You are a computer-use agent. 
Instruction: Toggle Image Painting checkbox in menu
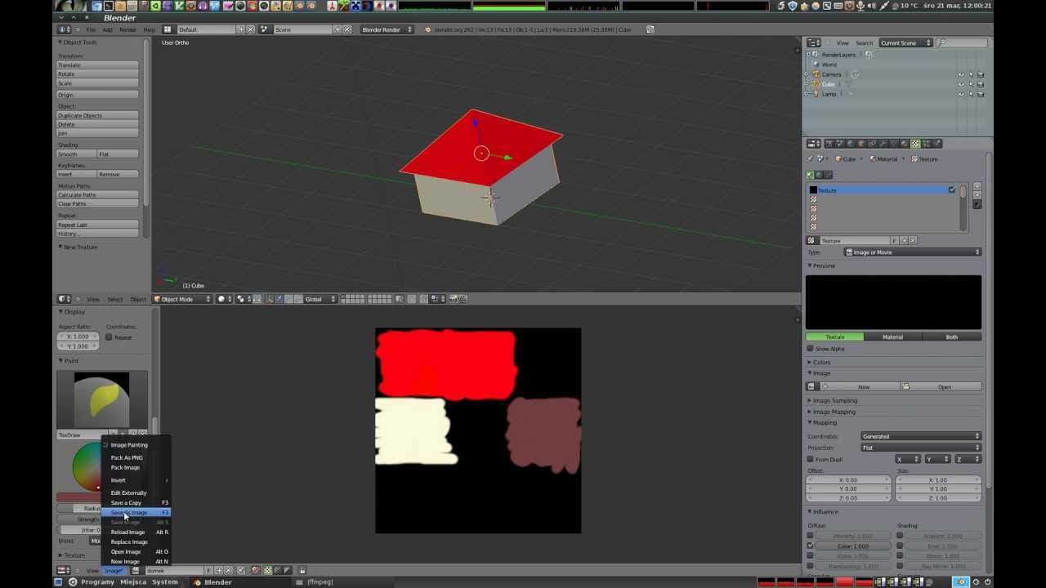coord(106,445)
